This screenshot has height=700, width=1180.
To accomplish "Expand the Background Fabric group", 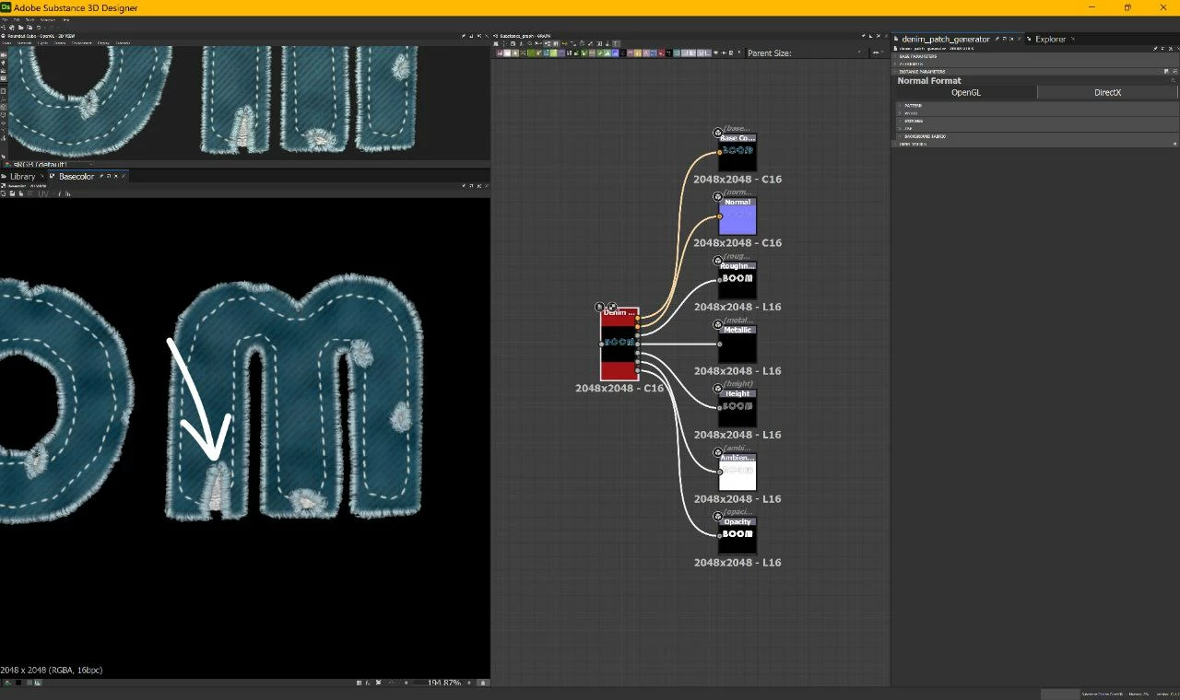I will (922, 136).
